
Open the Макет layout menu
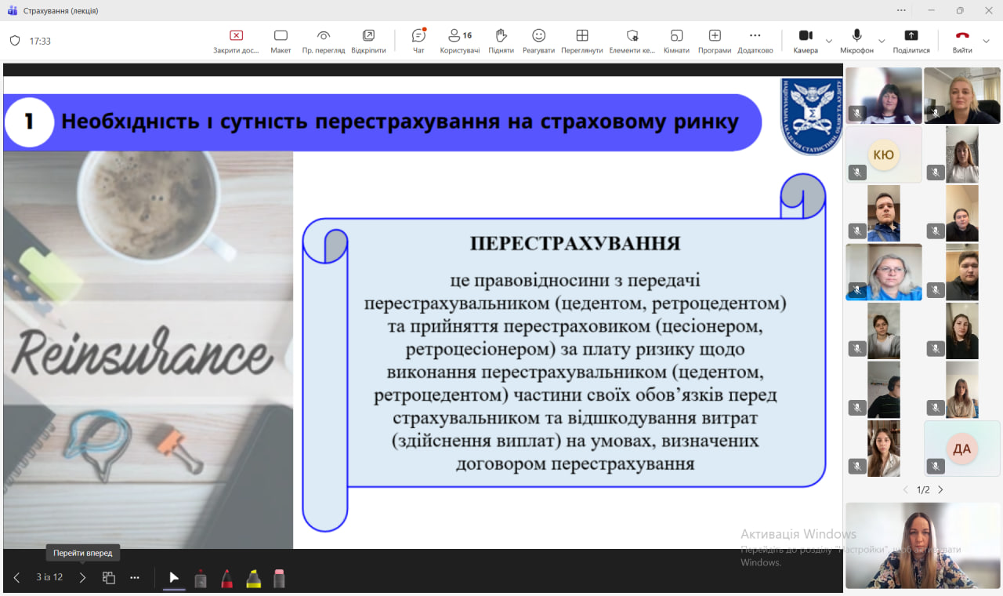coord(281,41)
